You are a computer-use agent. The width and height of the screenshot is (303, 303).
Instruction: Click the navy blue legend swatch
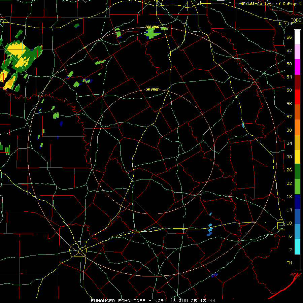297,202
